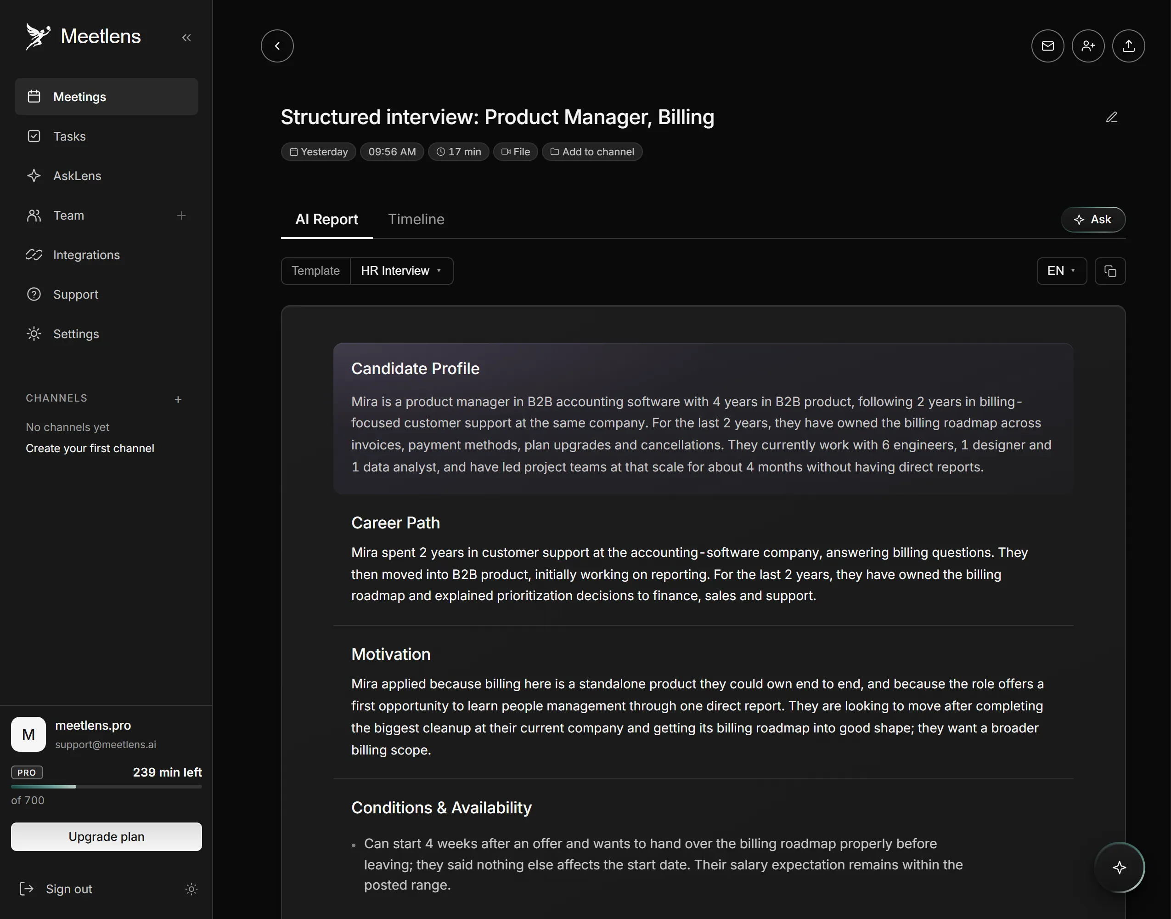This screenshot has width=1171, height=919.
Task: Click the Conditions & Availability heading
Action: [x=441, y=808]
